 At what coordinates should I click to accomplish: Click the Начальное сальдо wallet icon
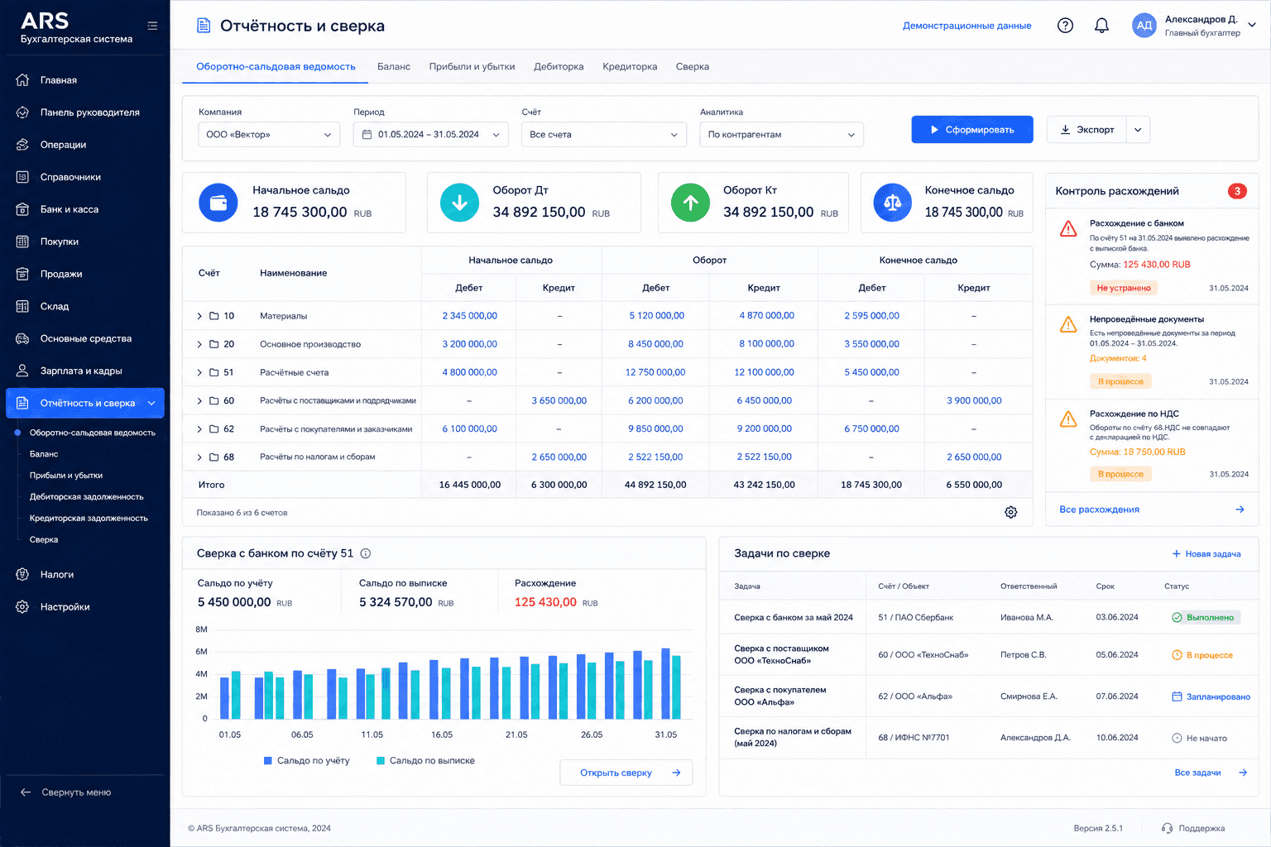click(x=218, y=203)
